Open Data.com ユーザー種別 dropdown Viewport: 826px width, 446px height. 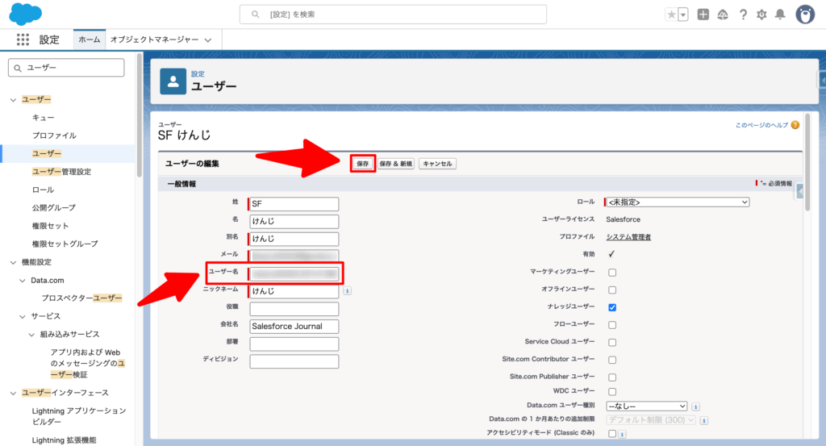[x=646, y=406]
